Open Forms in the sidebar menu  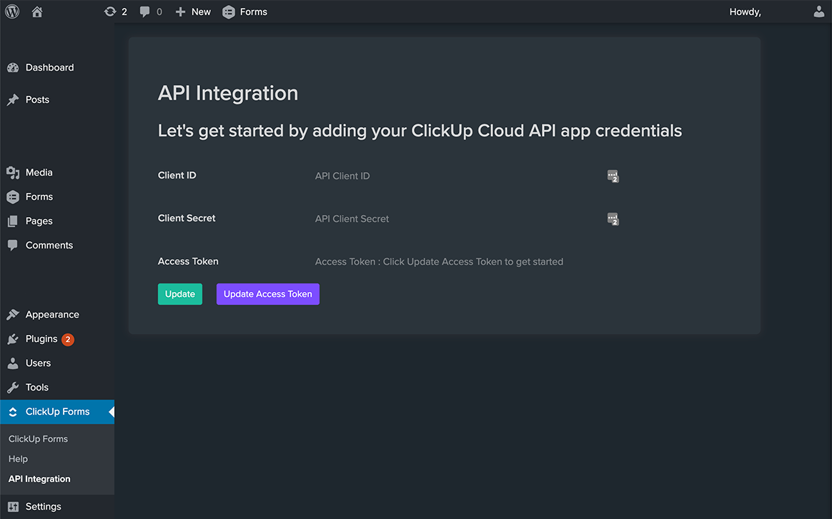tap(39, 197)
